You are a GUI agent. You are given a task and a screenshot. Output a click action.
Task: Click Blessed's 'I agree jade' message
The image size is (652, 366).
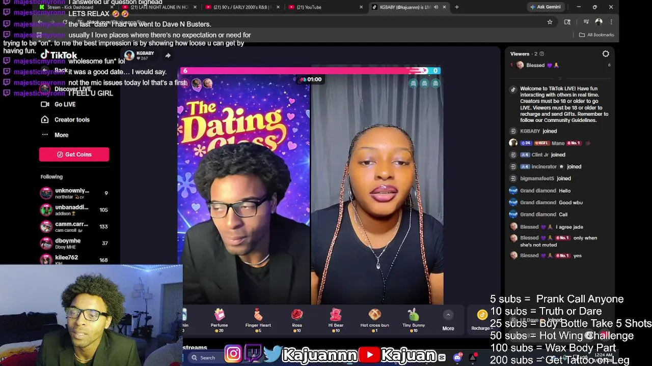point(547,227)
